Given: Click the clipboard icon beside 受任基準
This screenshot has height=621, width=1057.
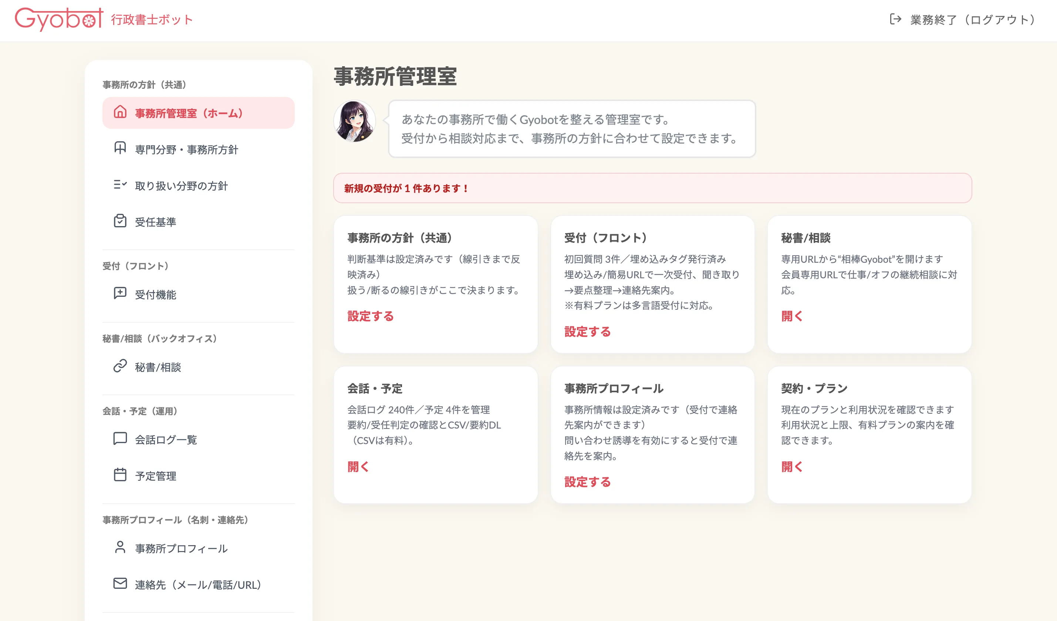Looking at the screenshot, I should pyautogui.click(x=120, y=221).
